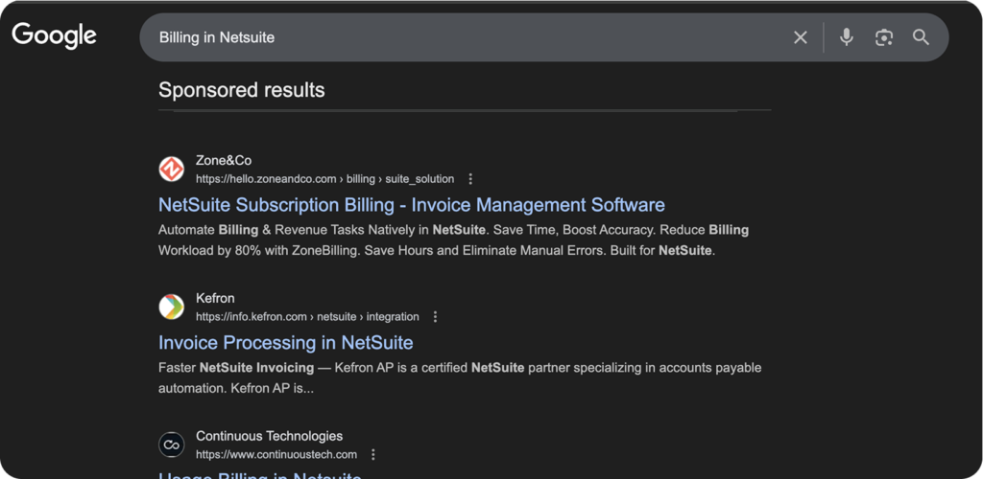Viewport: 983px width, 479px height.
Task: Click the description starting 'Faster NetSuite Invoicing'
Action: tap(460, 377)
